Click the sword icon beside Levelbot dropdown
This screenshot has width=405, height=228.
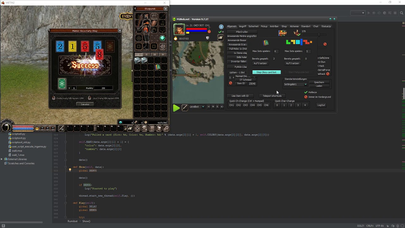pyautogui.click(x=185, y=108)
